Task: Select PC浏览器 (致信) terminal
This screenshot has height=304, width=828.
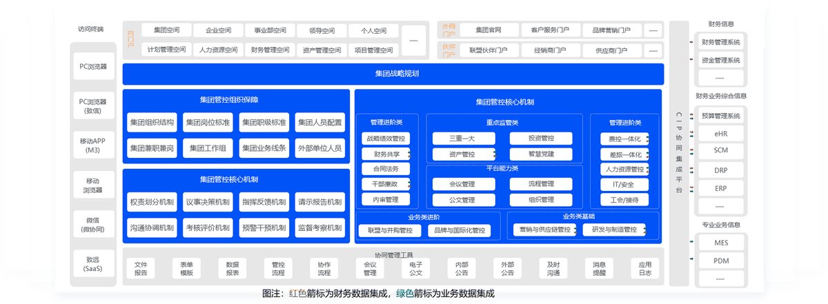Action: (x=93, y=106)
